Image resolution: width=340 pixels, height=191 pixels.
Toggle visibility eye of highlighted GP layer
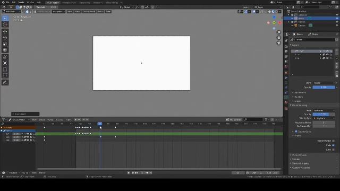pyautogui.click(x=327, y=51)
